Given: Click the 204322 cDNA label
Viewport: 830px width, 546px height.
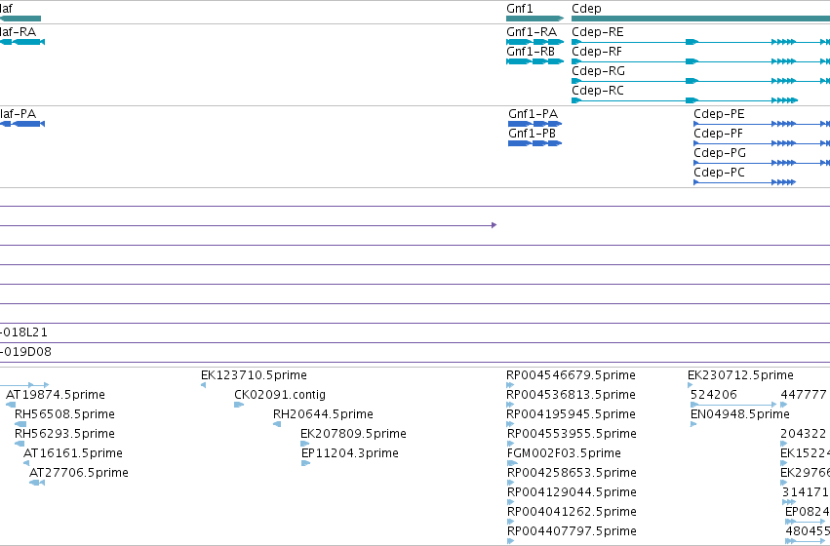Looking at the screenshot, I should (x=803, y=435).
